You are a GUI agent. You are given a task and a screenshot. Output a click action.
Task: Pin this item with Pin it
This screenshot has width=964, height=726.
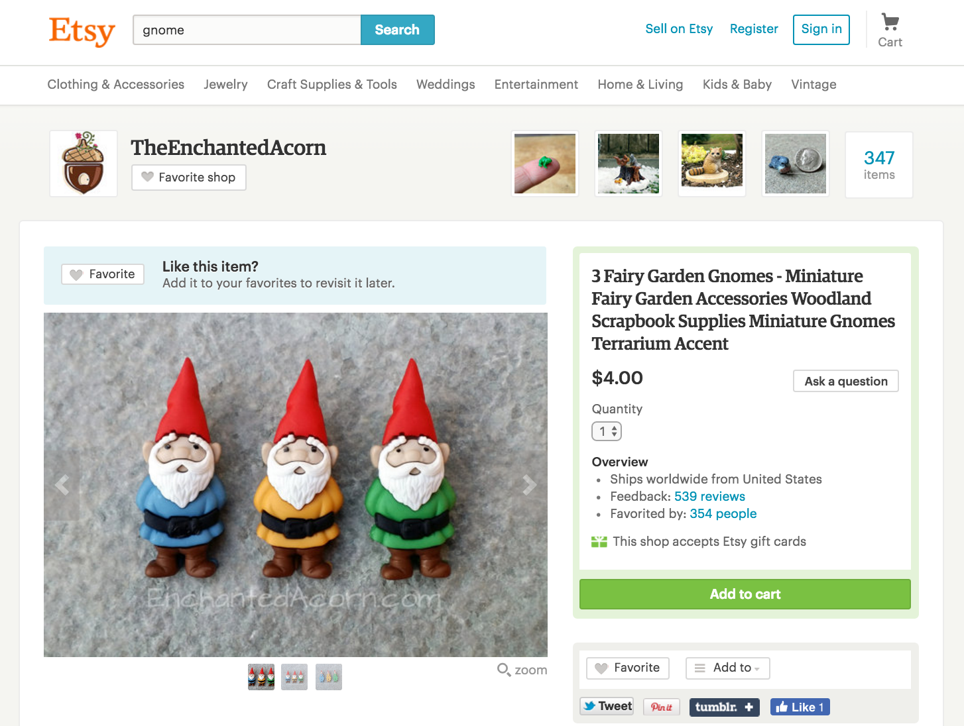pos(662,707)
